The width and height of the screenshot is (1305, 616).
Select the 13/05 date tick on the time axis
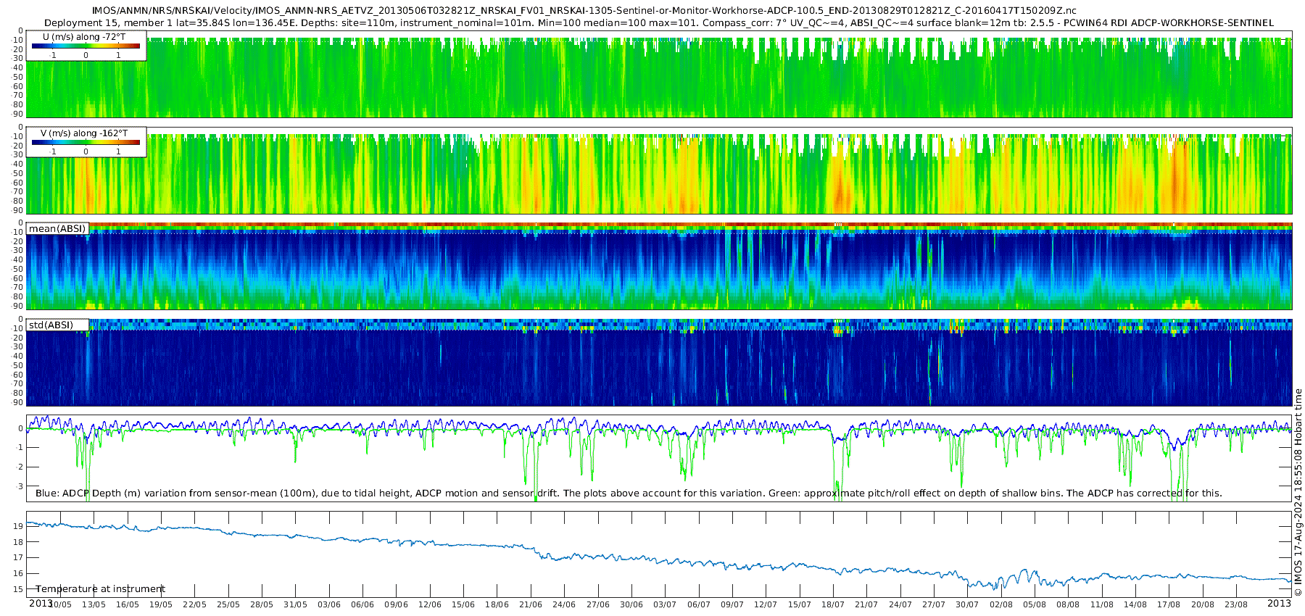point(94,604)
